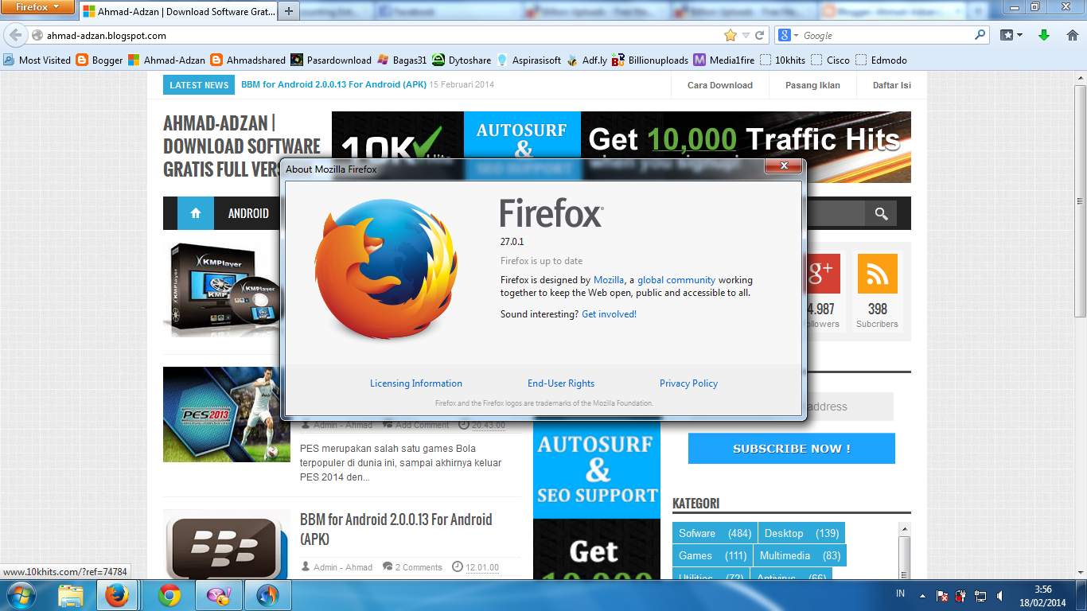Open the orange Firefox application menu button
Image resolution: width=1087 pixels, height=611 pixels.
[37, 7]
